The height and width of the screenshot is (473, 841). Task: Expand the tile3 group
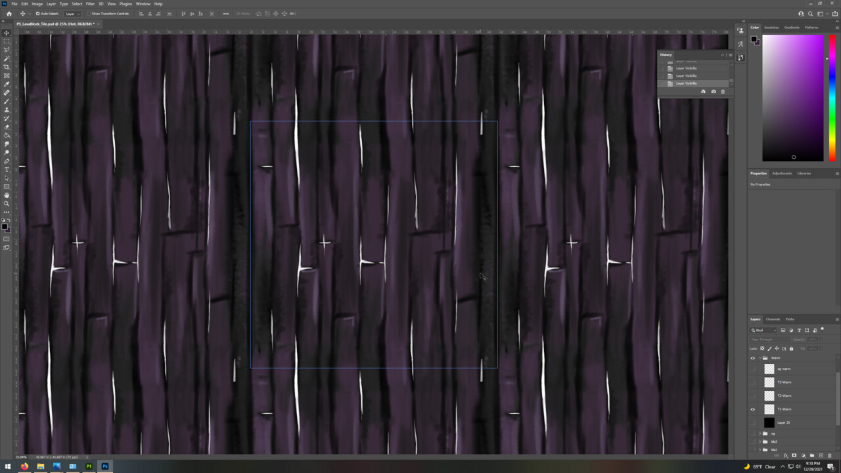tap(760, 441)
